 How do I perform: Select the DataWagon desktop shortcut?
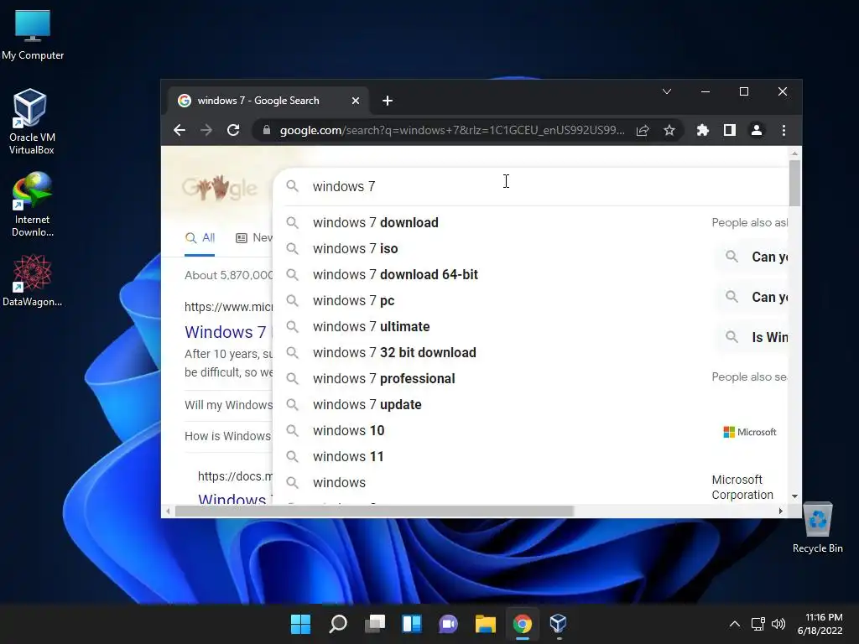33,280
